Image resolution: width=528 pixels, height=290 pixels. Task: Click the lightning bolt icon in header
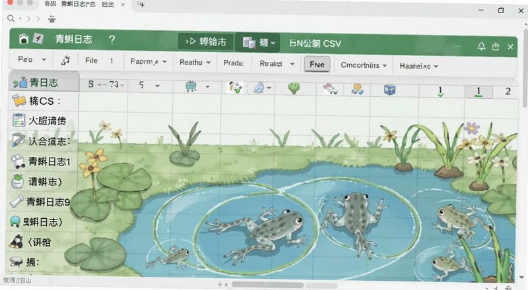click(38, 39)
